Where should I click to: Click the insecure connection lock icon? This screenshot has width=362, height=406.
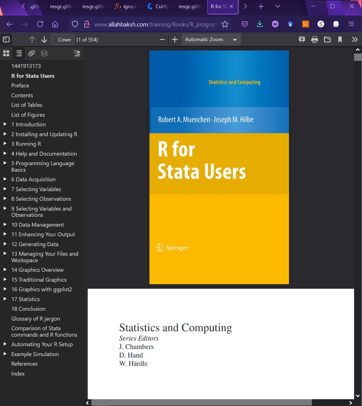point(87,24)
